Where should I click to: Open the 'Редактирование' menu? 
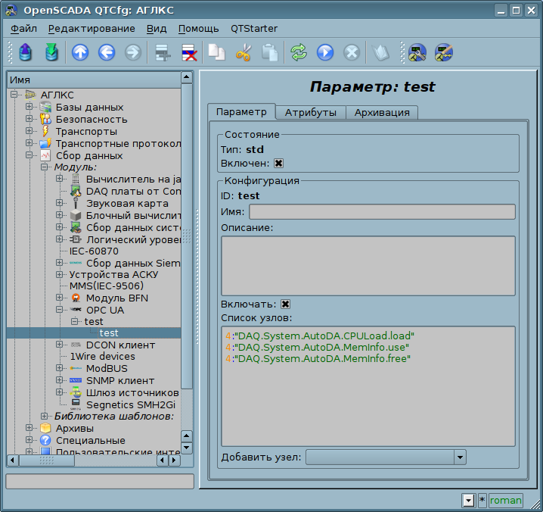[92, 28]
